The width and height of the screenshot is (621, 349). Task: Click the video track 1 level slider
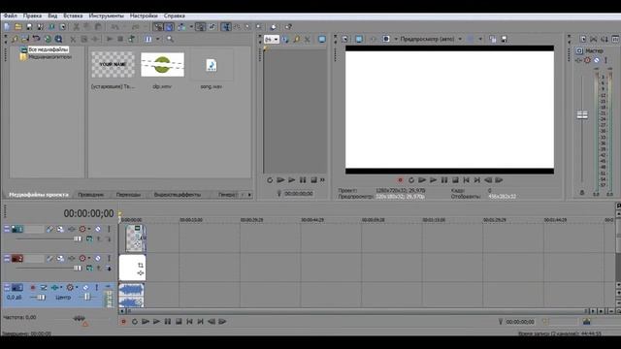click(78, 239)
